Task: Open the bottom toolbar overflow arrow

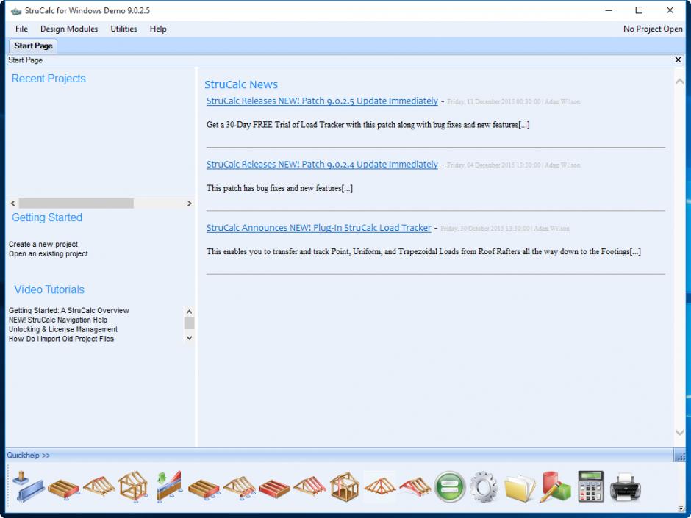Action: [681, 508]
